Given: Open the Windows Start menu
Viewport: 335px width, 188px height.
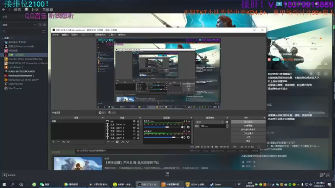Looking at the screenshot, I should 4,184.
